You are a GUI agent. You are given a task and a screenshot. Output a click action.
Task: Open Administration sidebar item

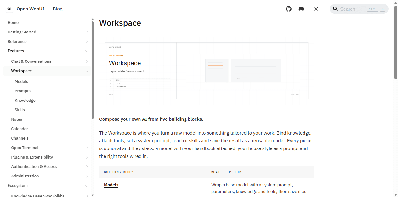tap(25, 176)
